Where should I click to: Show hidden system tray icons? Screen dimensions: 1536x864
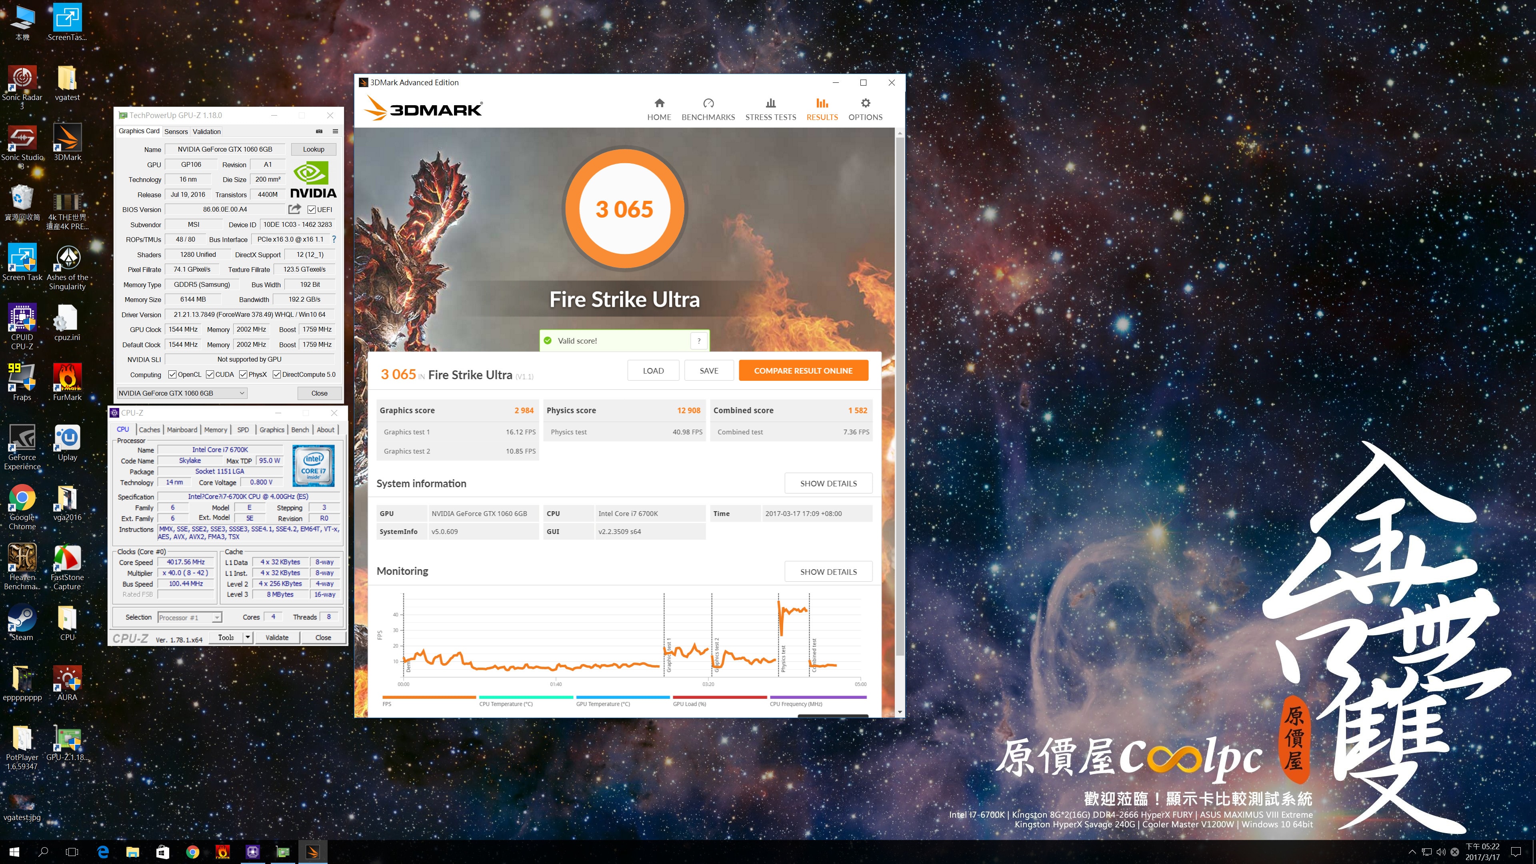1411,852
